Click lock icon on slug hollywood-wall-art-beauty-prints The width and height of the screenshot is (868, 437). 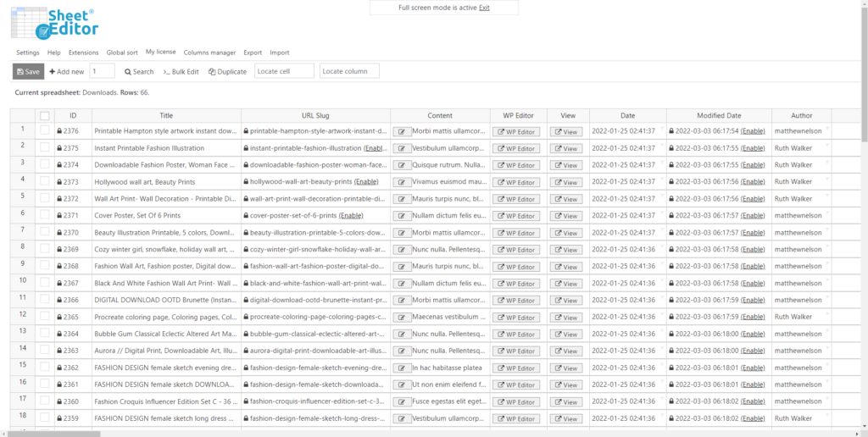246,182
